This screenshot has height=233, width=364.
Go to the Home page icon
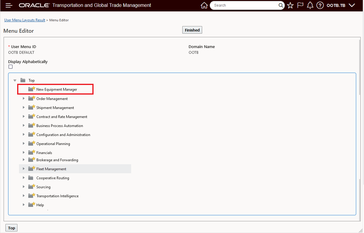[x=204, y=5]
